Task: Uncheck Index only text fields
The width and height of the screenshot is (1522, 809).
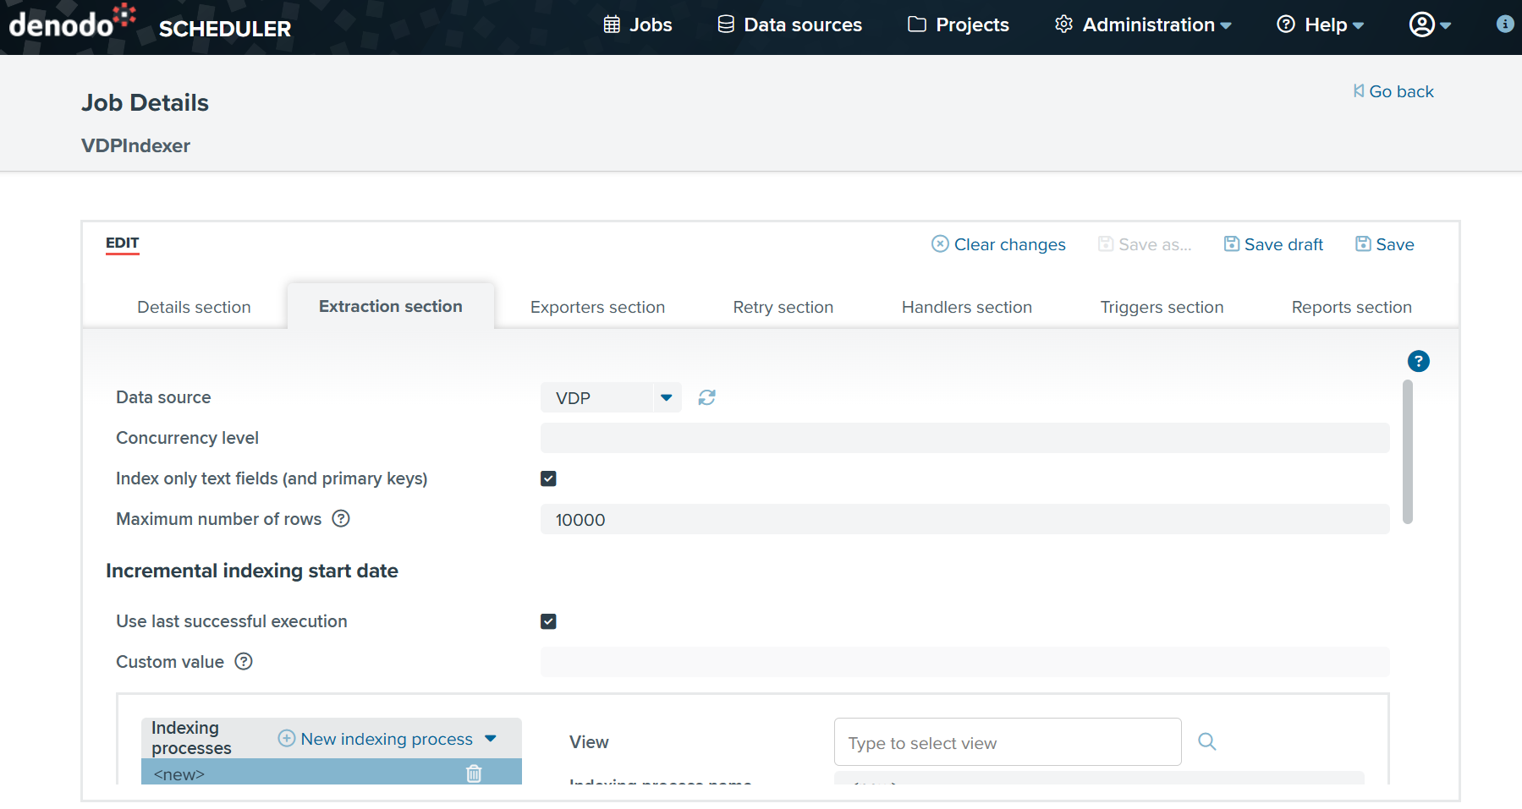Action: point(548,478)
